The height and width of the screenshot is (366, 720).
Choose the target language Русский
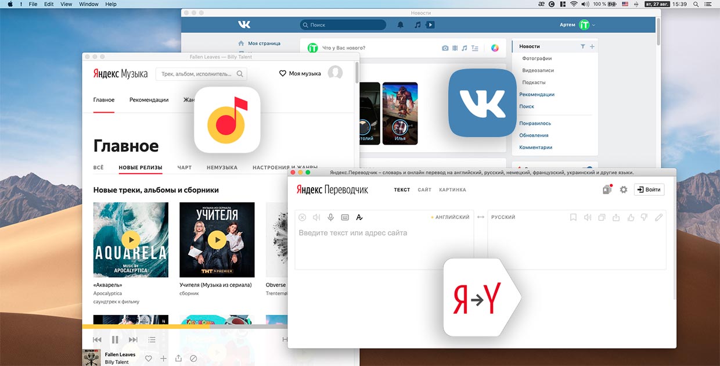click(x=503, y=217)
